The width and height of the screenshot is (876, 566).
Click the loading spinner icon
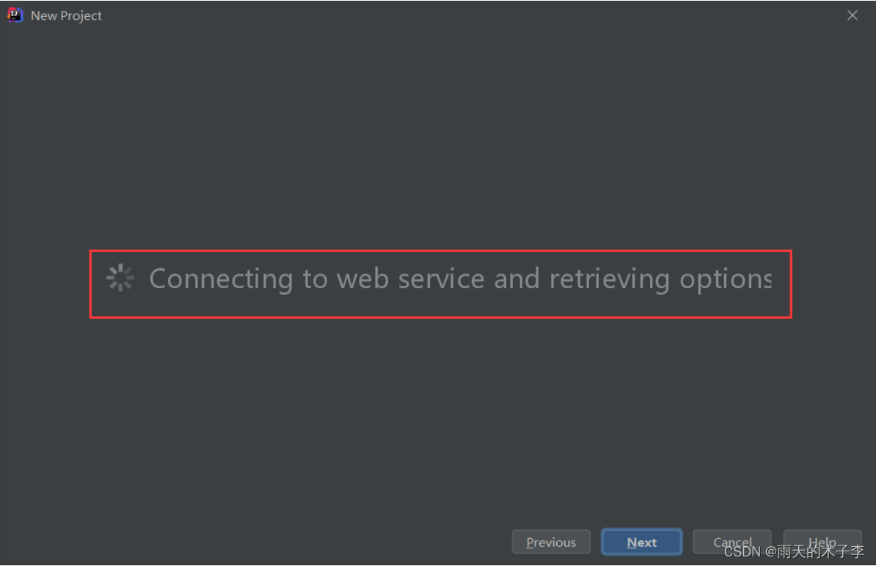pos(120,278)
